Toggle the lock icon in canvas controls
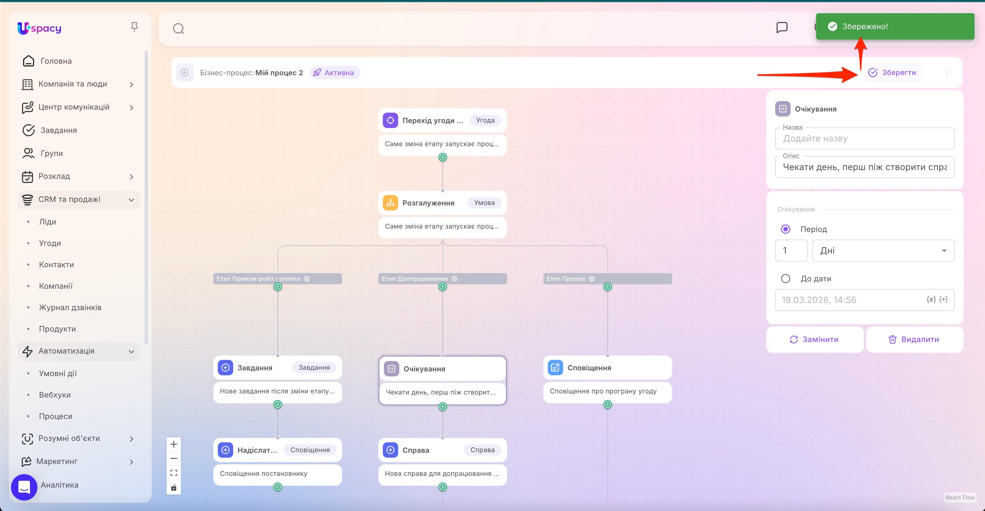 [x=174, y=487]
